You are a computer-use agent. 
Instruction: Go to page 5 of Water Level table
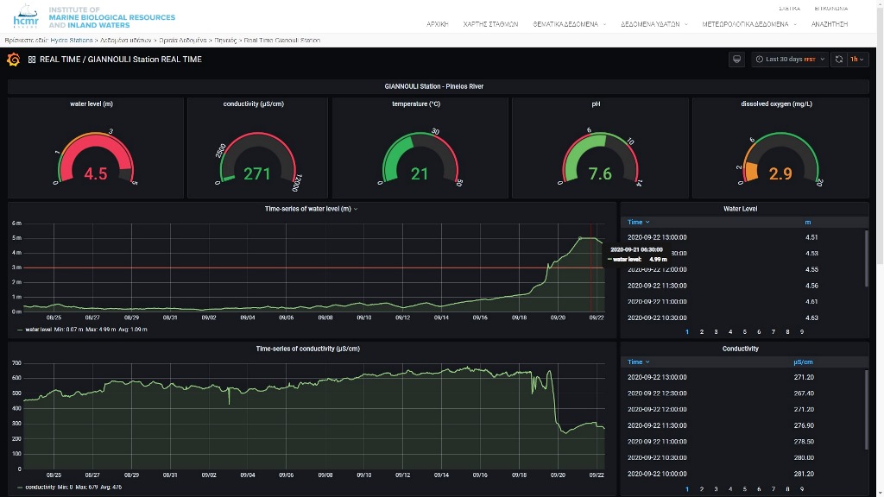(x=745, y=332)
